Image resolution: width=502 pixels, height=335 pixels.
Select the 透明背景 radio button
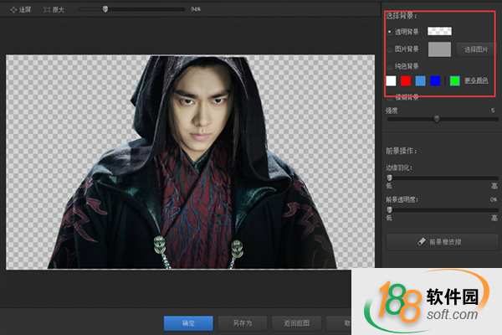(x=390, y=32)
